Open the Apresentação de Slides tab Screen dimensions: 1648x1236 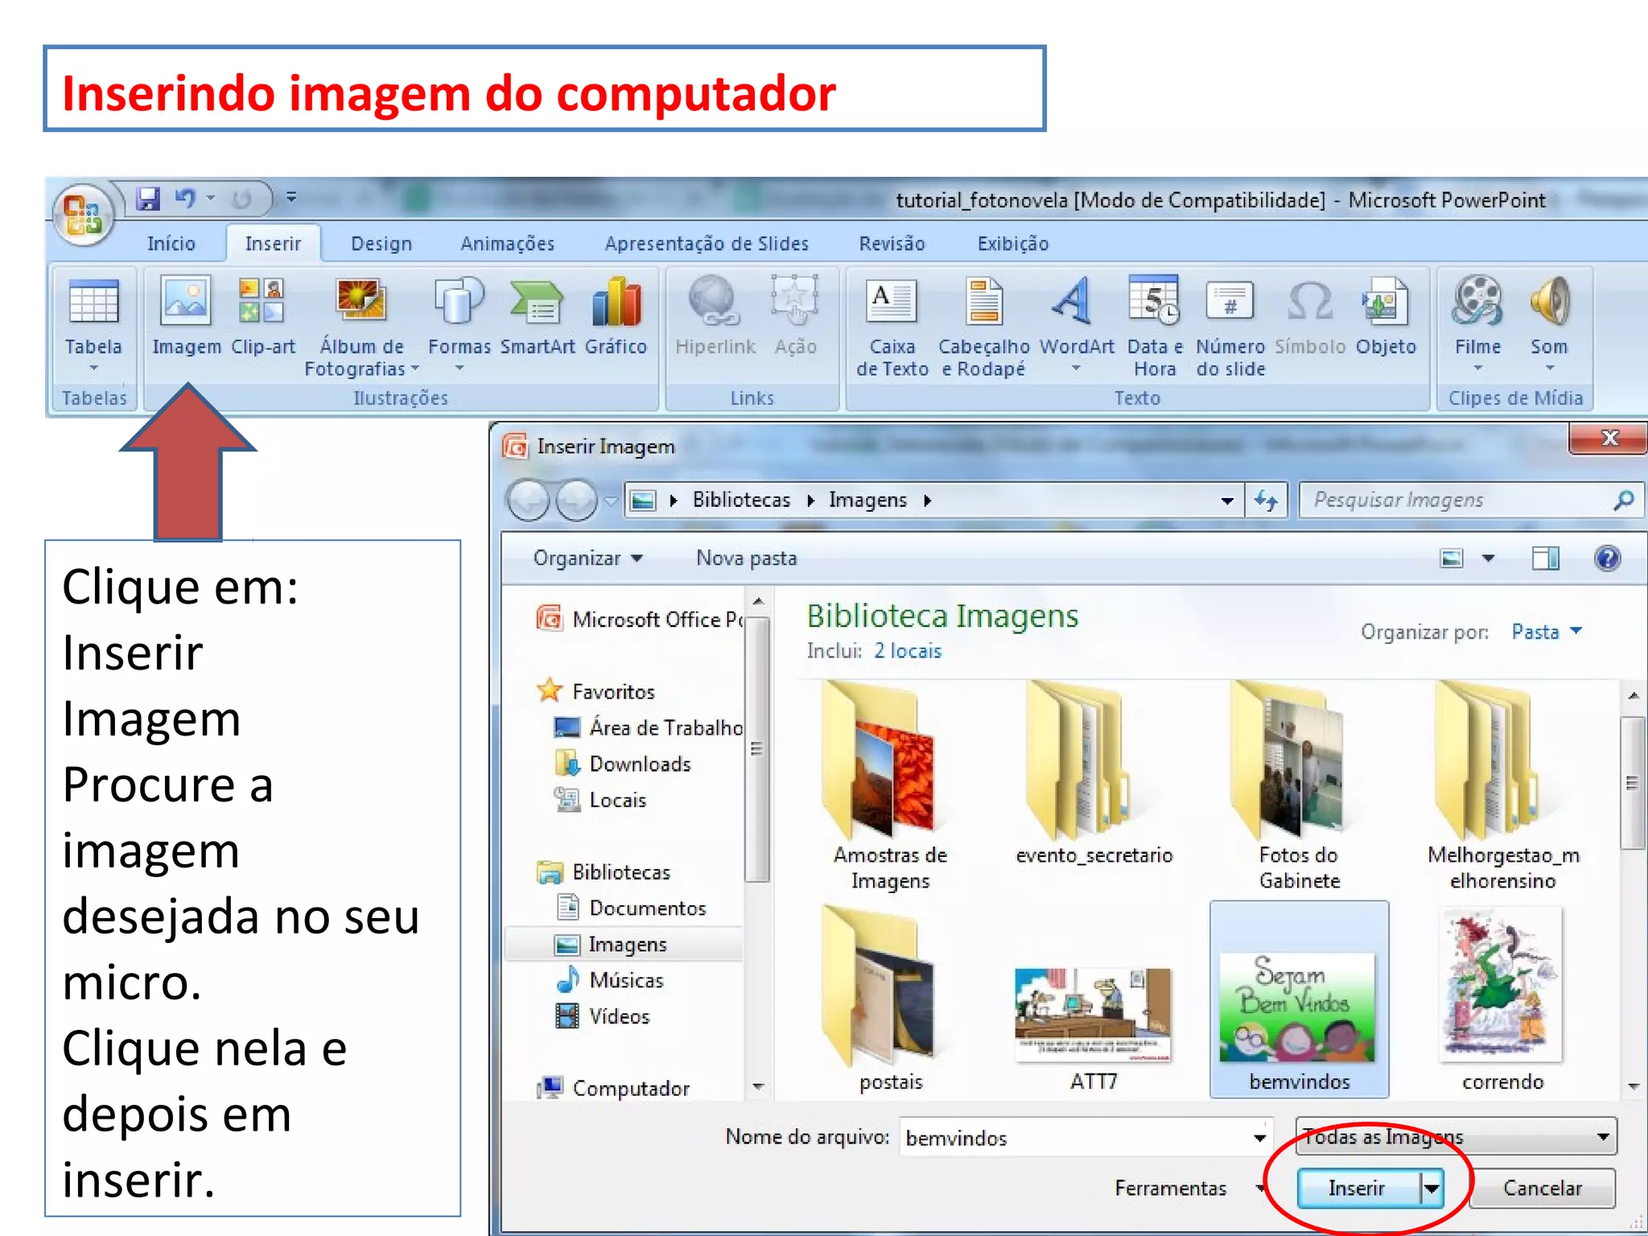(x=707, y=243)
